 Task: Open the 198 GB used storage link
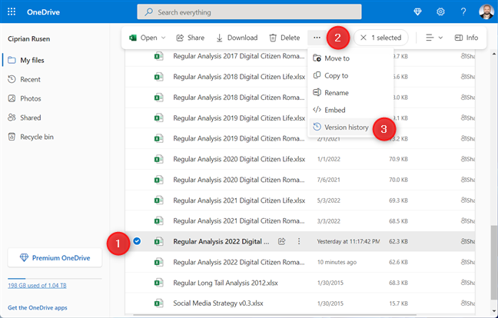[x=37, y=286]
